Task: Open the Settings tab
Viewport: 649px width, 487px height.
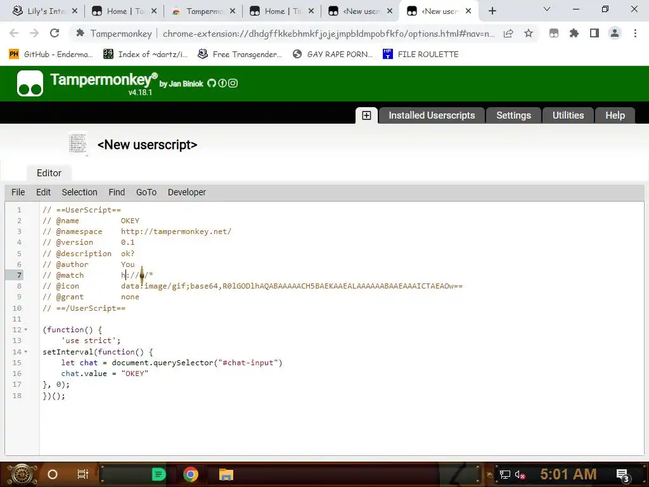Action: pos(513,115)
